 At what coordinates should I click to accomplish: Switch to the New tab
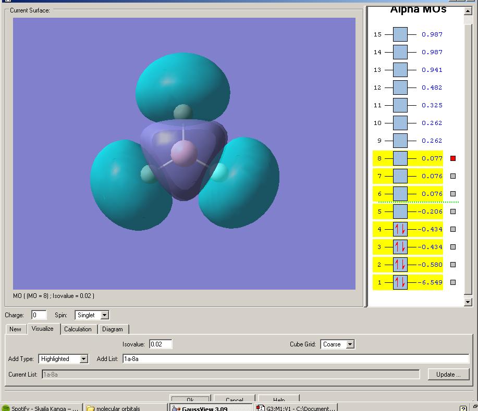click(x=16, y=329)
